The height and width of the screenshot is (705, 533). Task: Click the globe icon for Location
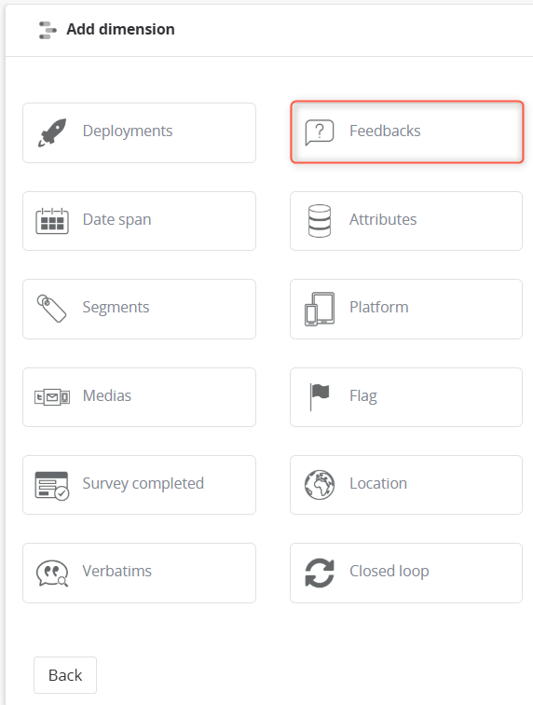point(320,485)
